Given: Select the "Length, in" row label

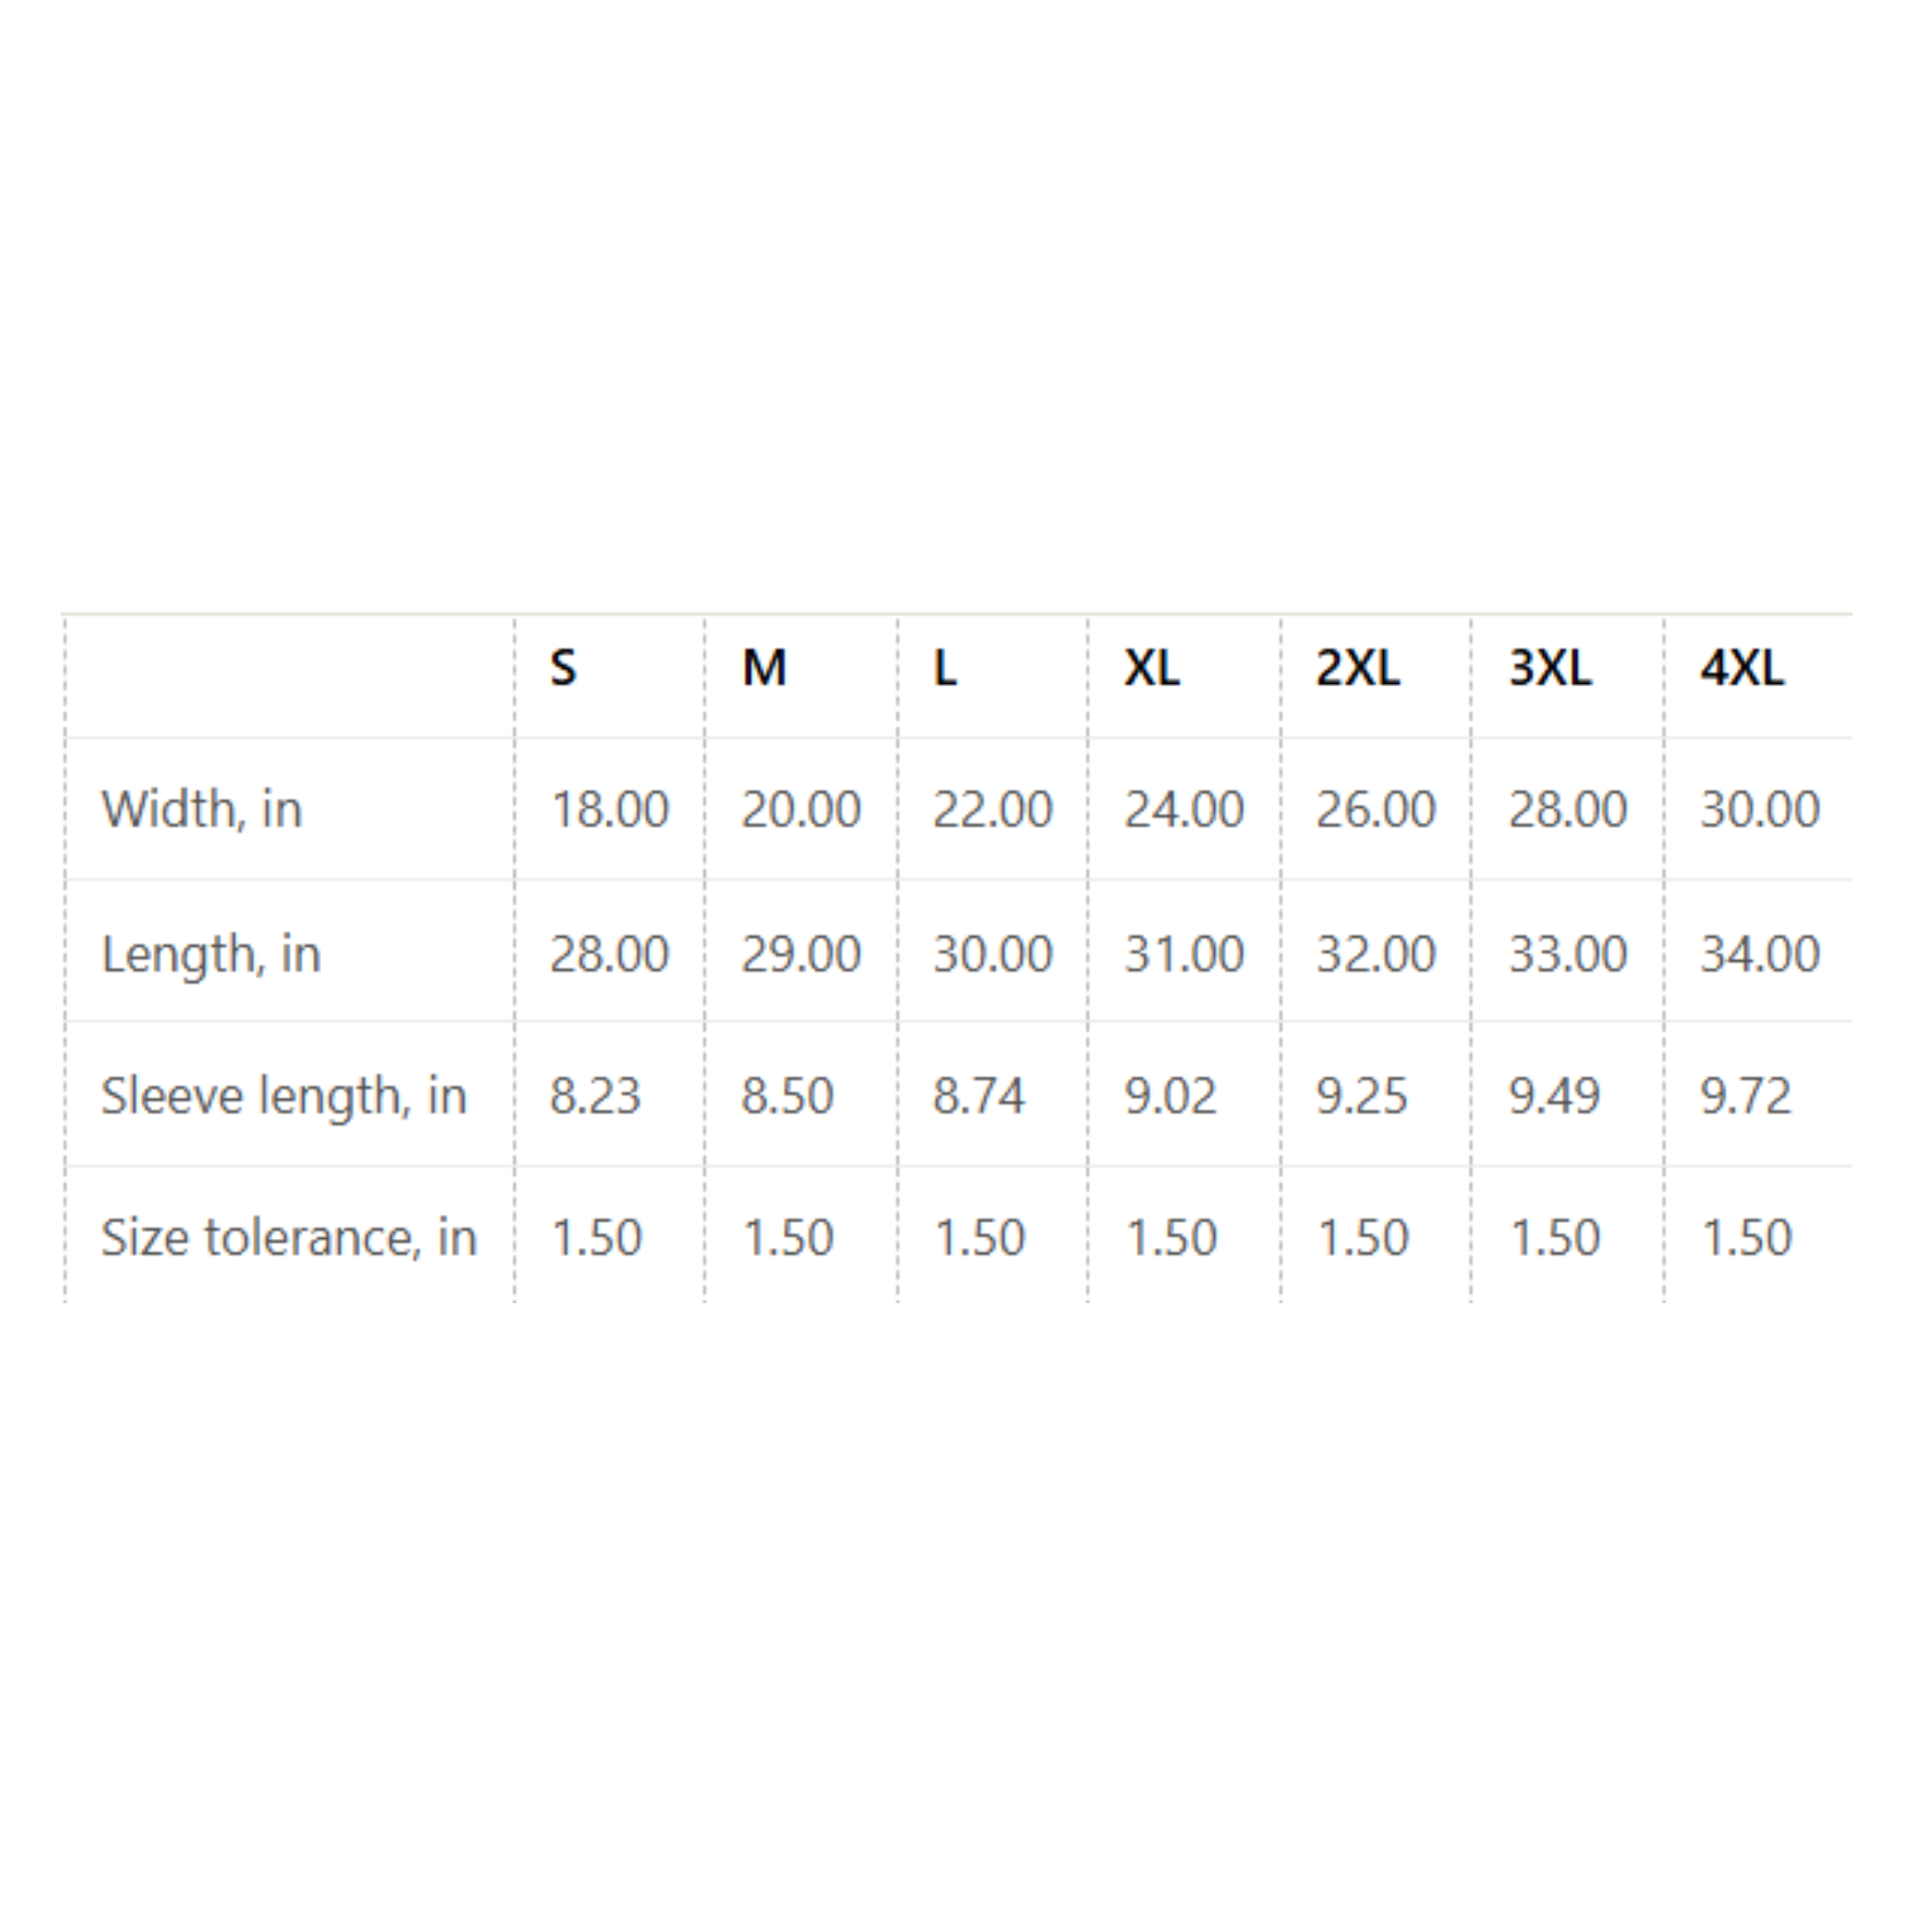Looking at the screenshot, I should [211, 954].
